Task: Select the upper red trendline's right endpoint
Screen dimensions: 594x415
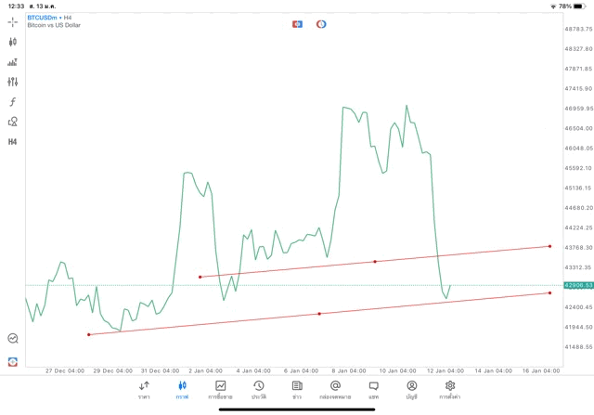Action: click(550, 246)
